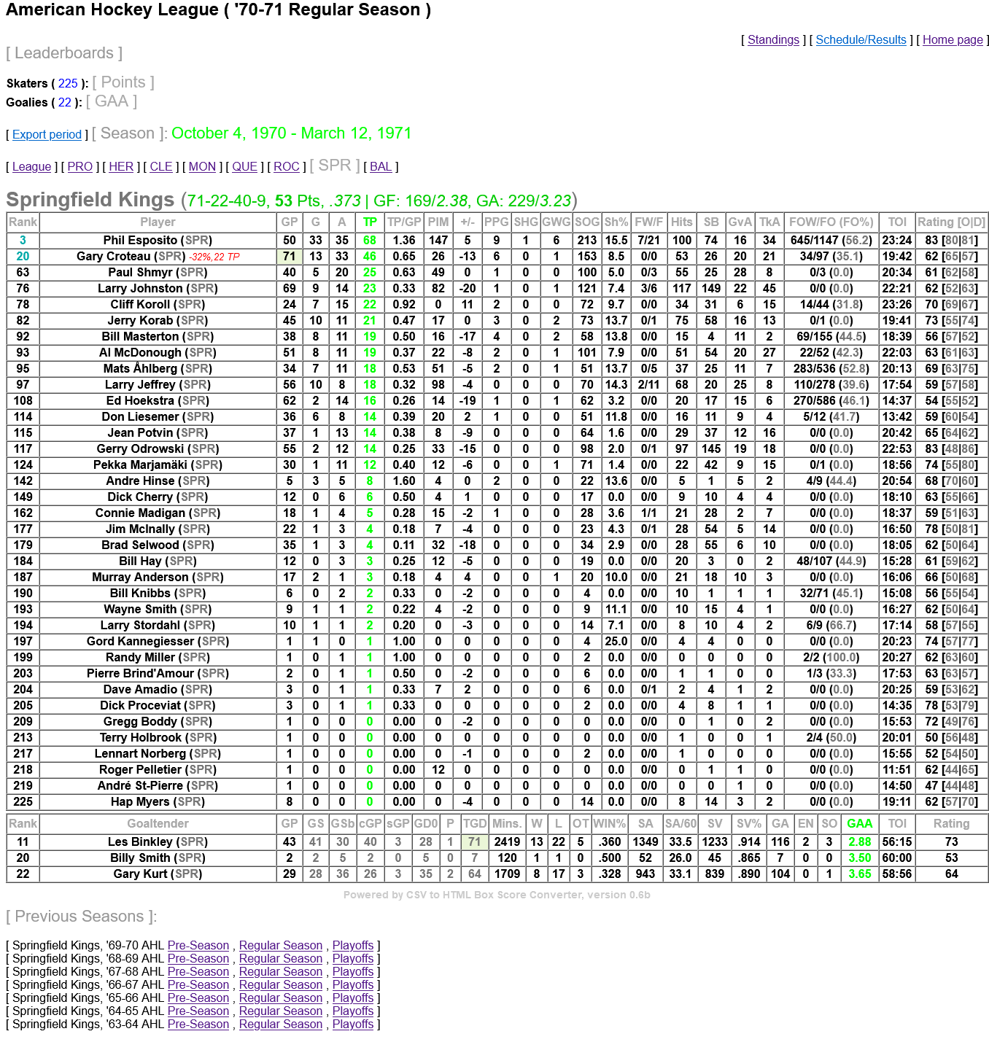Open the skaters count link 225
The image size is (989, 1042).
pos(68,84)
